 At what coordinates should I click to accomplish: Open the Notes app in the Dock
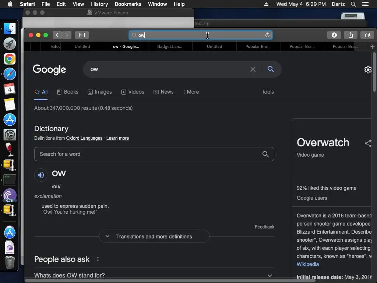tap(10, 104)
